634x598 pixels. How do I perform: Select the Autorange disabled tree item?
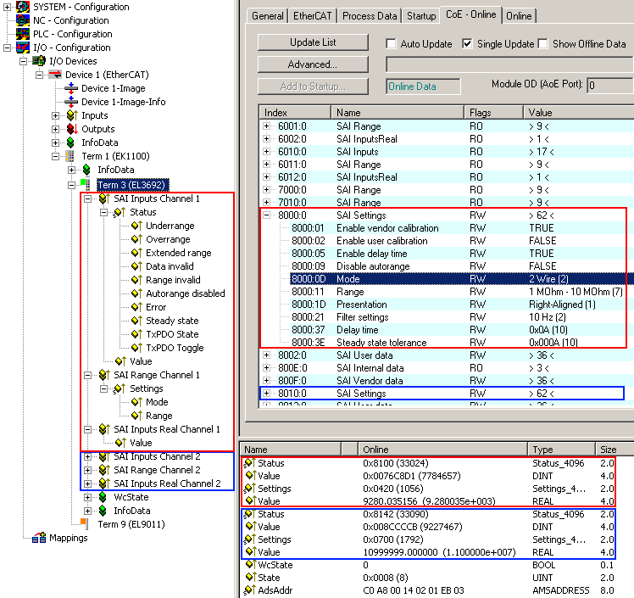pos(185,293)
